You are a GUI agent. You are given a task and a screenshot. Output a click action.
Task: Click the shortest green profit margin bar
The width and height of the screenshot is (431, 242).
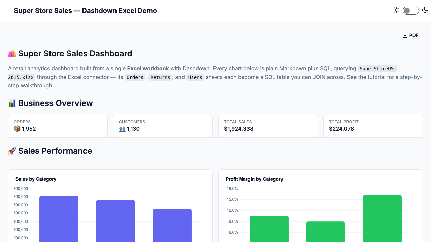click(326, 232)
